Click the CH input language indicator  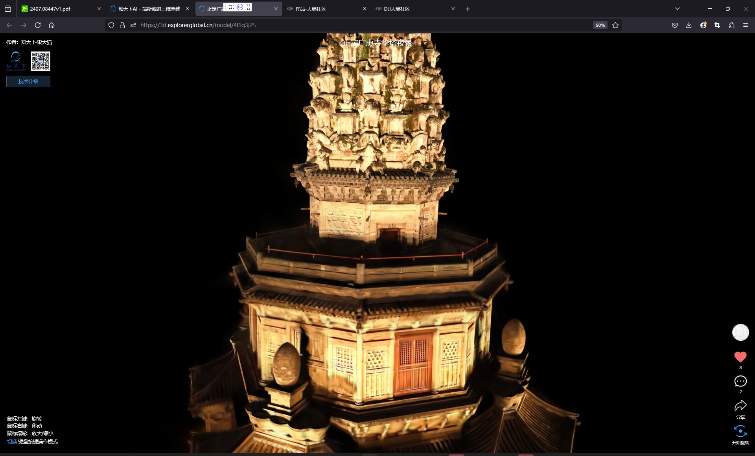pos(231,7)
